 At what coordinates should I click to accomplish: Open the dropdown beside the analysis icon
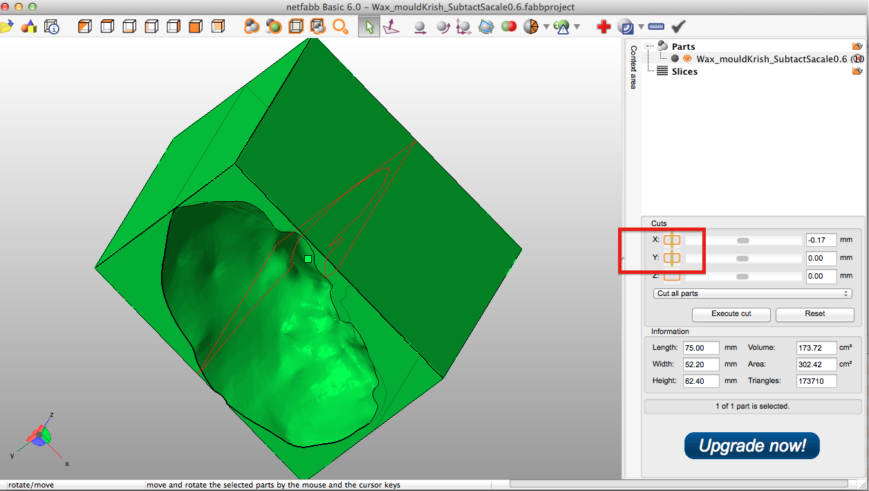click(x=577, y=26)
